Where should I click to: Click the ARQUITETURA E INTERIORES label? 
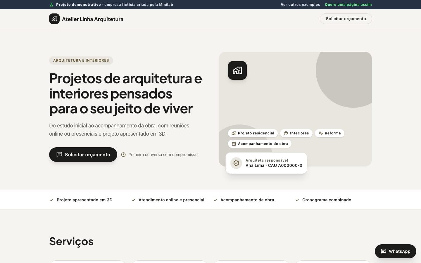click(x=81, y=60)
